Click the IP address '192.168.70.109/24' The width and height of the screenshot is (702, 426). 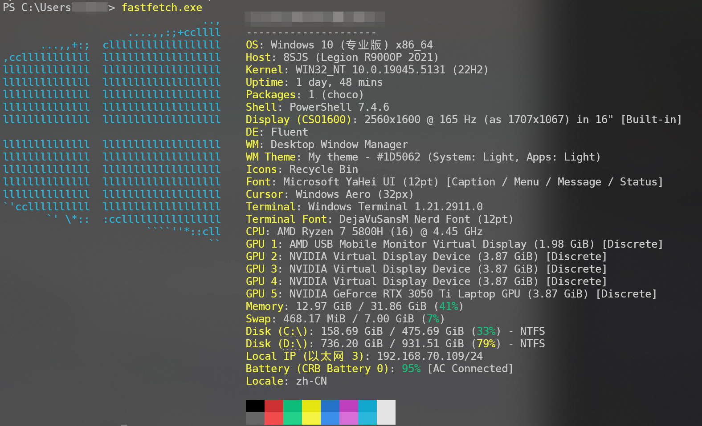point(430,356)
